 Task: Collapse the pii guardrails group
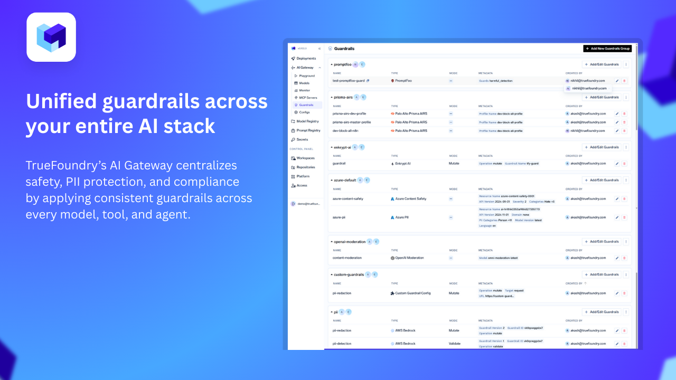[332, 312]
